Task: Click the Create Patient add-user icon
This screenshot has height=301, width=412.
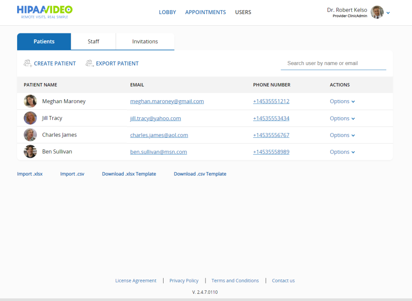Action: 28,63
